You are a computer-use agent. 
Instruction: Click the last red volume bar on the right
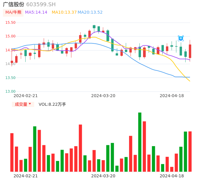190,151
